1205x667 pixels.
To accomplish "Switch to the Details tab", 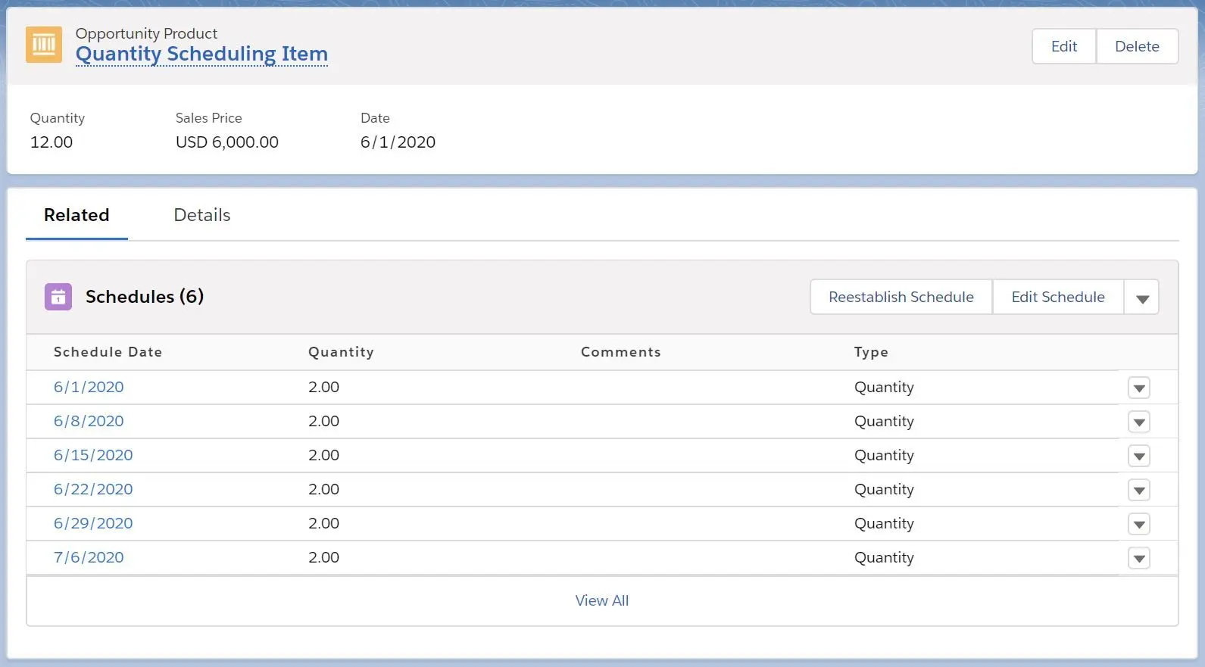I will coord(201,215).
